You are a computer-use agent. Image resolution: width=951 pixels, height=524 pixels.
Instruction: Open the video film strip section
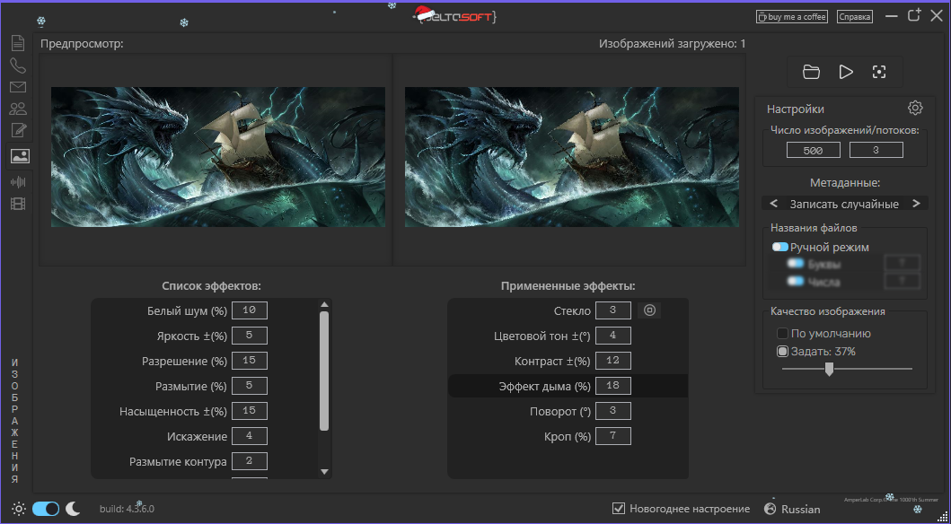(18, 204)
